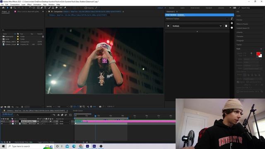Open the File menu
Viewport: 265px width, 149px height.
(2, 5)
